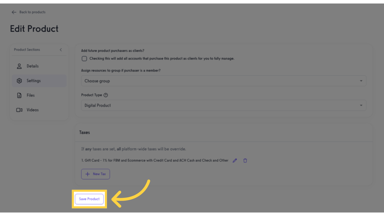Switch to the Settings section

pos(33,80)
